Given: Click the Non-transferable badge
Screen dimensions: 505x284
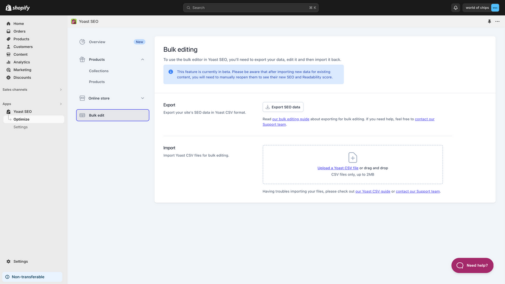Looking at the screenshot, I should click(32, 277).
